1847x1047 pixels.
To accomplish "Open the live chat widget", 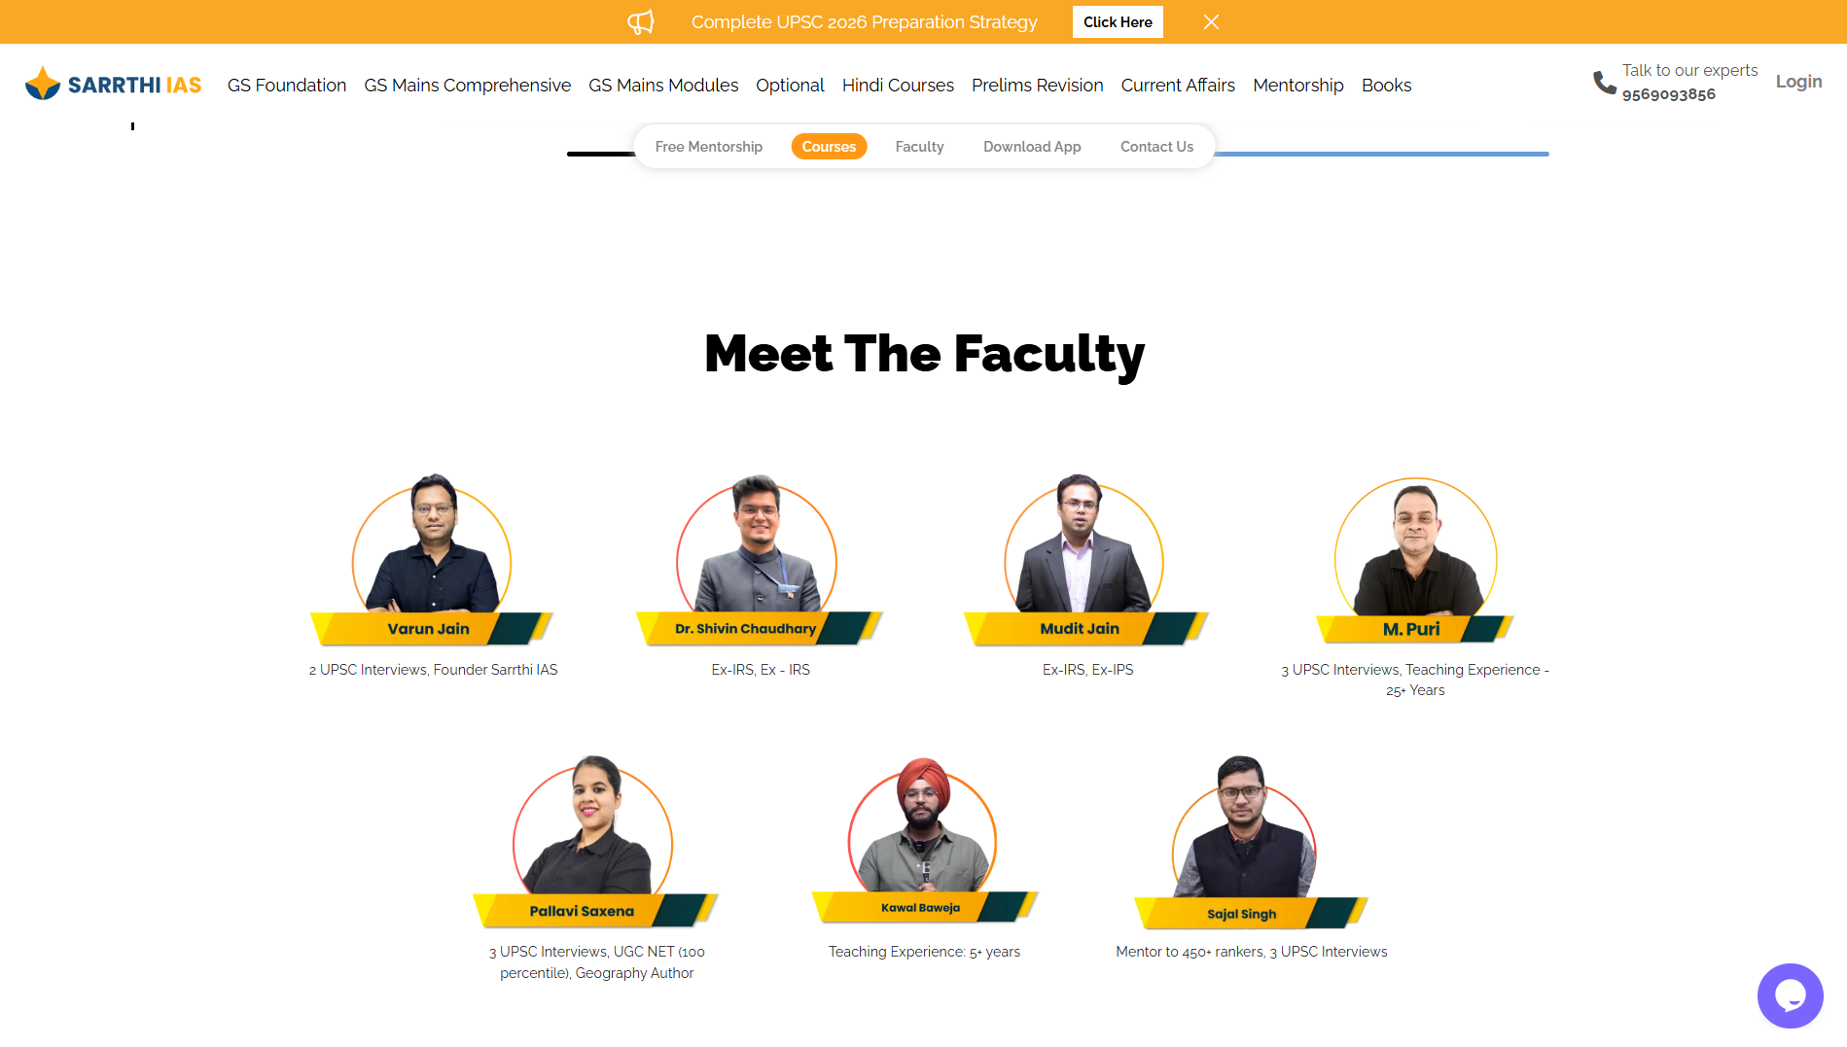I will tap(1790, 995).
